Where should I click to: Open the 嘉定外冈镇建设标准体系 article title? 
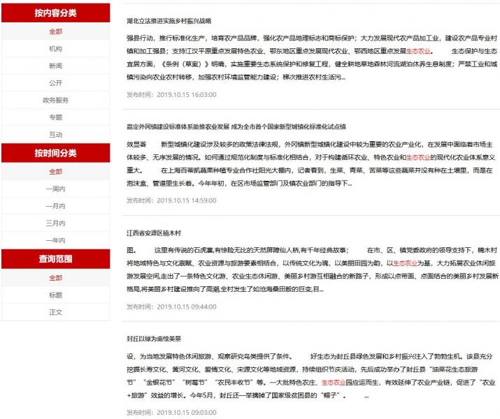236,126
